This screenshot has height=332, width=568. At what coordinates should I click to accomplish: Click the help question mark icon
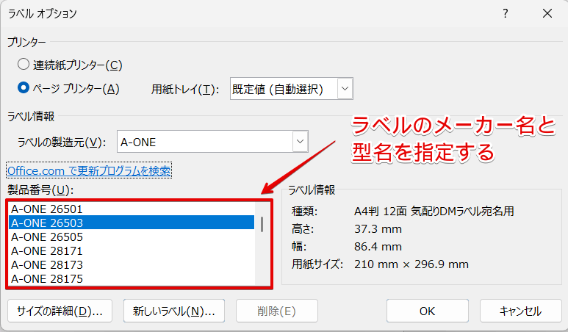click(506, 13)
